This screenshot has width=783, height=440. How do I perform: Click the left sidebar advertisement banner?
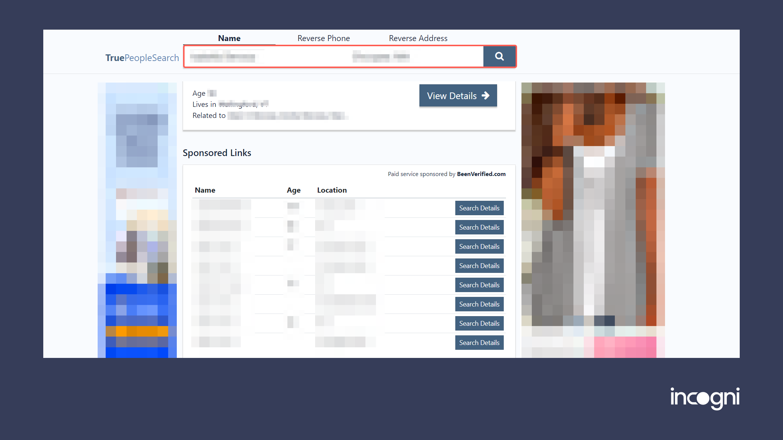click(x=137, y=220)
